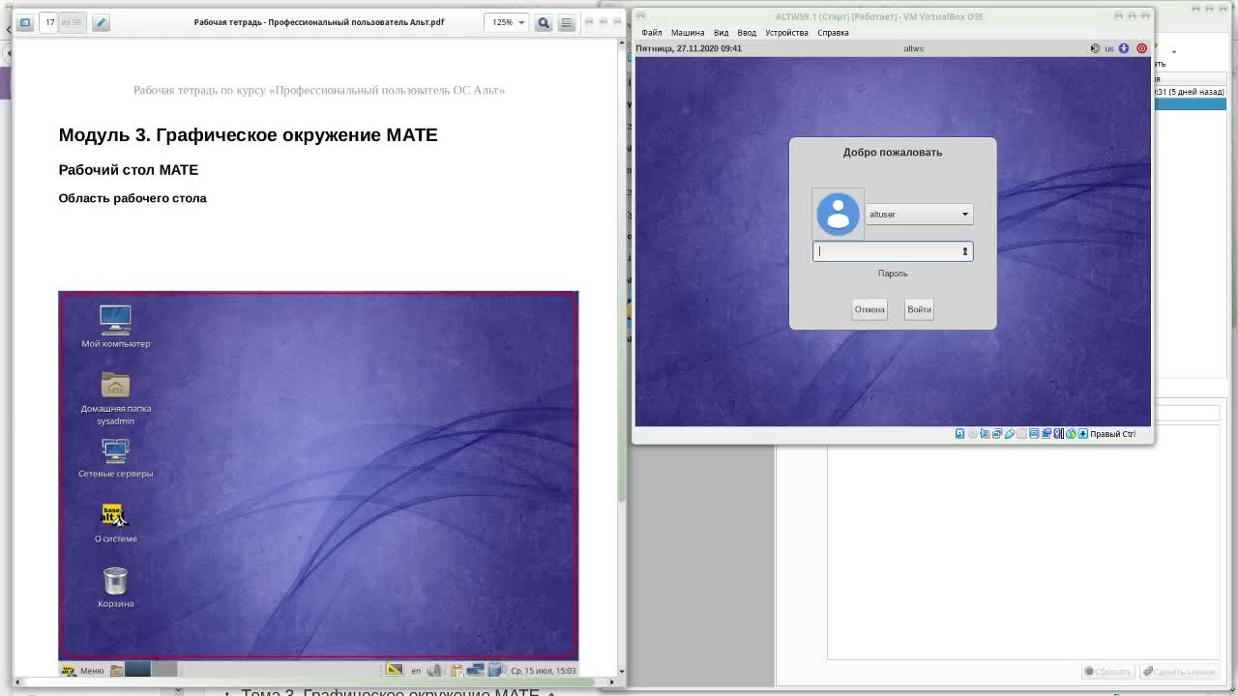
Task: Open the Машина menu in VirtualBox
Action: click(x=688, y=33)
